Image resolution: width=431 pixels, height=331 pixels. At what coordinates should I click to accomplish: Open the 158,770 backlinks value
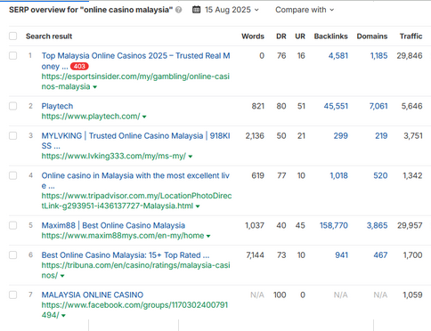pyautogui.click(x=334, y=225)
